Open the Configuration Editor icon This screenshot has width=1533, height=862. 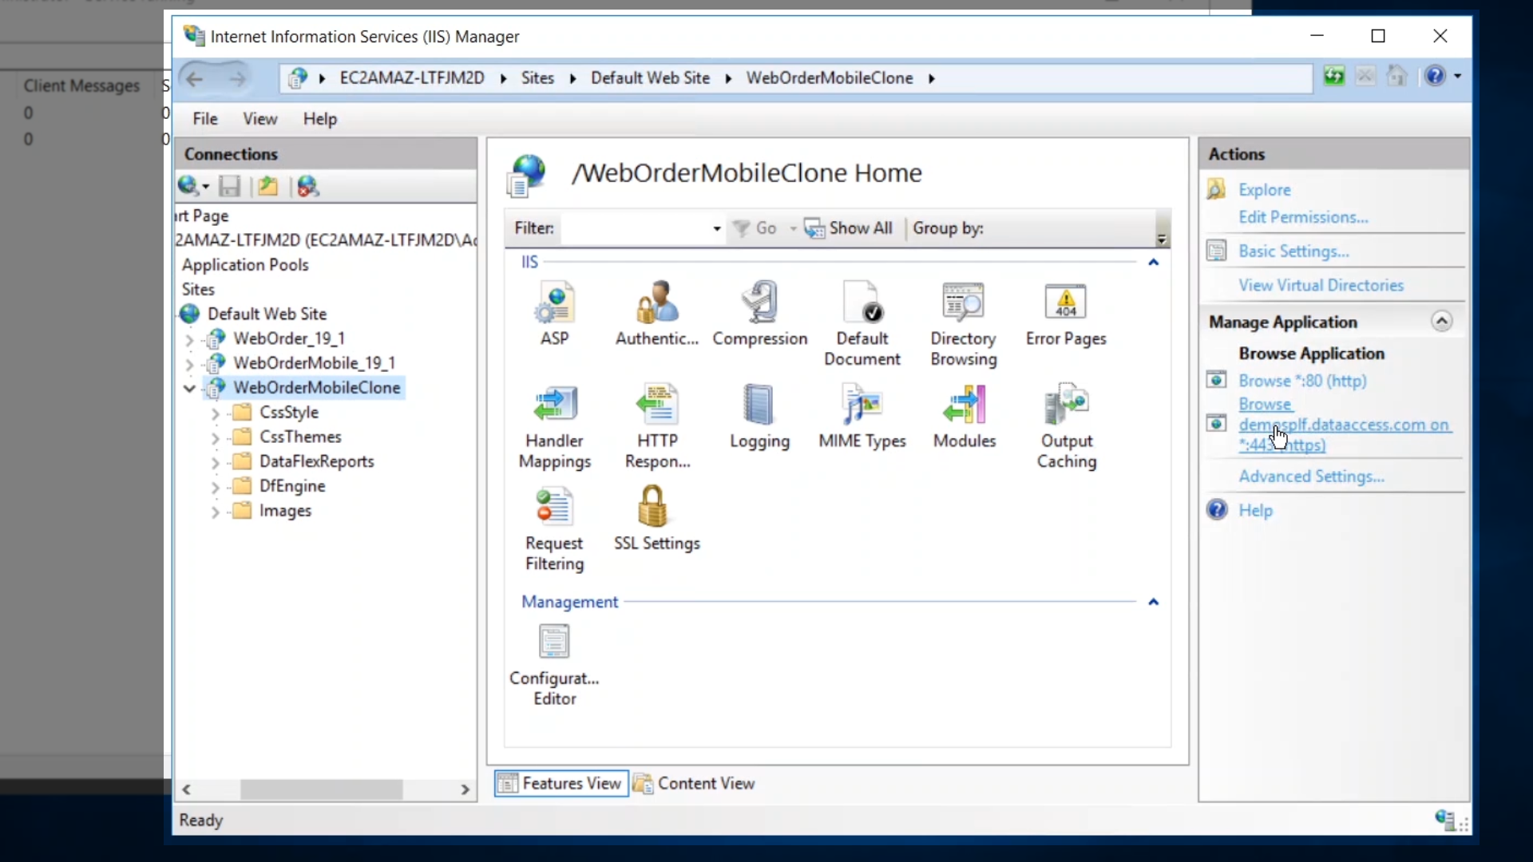(554, 643)
